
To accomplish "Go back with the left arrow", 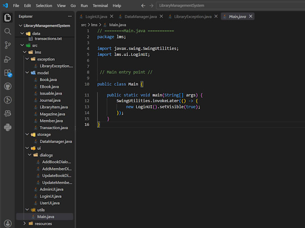I will point(143,6).
